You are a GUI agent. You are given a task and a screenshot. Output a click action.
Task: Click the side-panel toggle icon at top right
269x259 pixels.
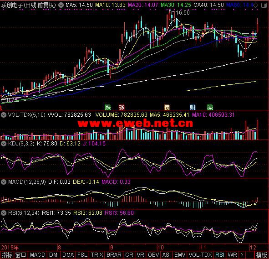tap(264, 5)
